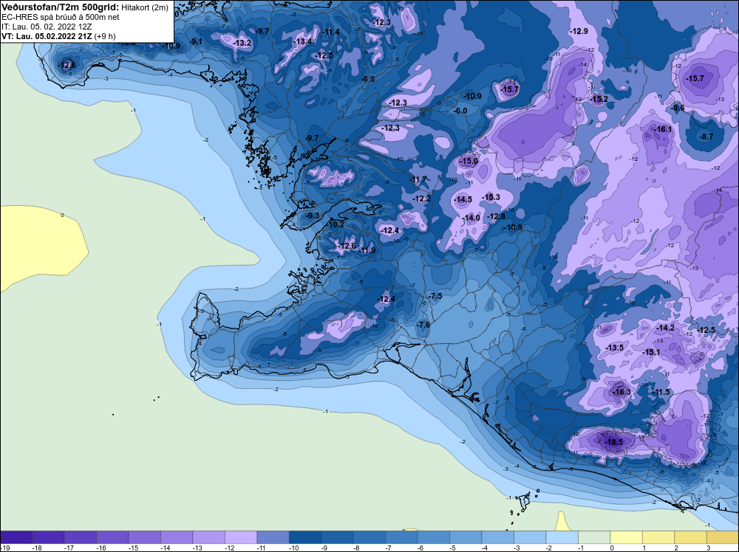Choose the legend swatch between -6 and -5

434,537
